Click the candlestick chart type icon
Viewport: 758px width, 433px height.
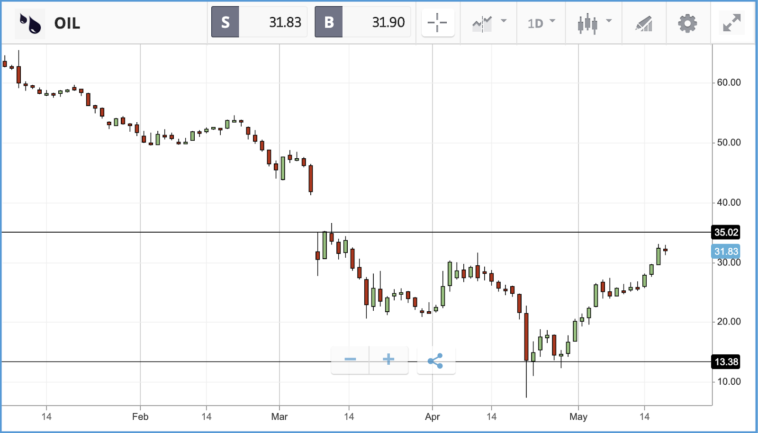(587, 23)
